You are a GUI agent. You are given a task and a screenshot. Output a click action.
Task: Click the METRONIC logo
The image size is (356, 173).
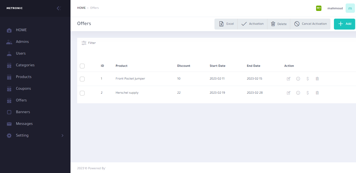click(15, 8)
